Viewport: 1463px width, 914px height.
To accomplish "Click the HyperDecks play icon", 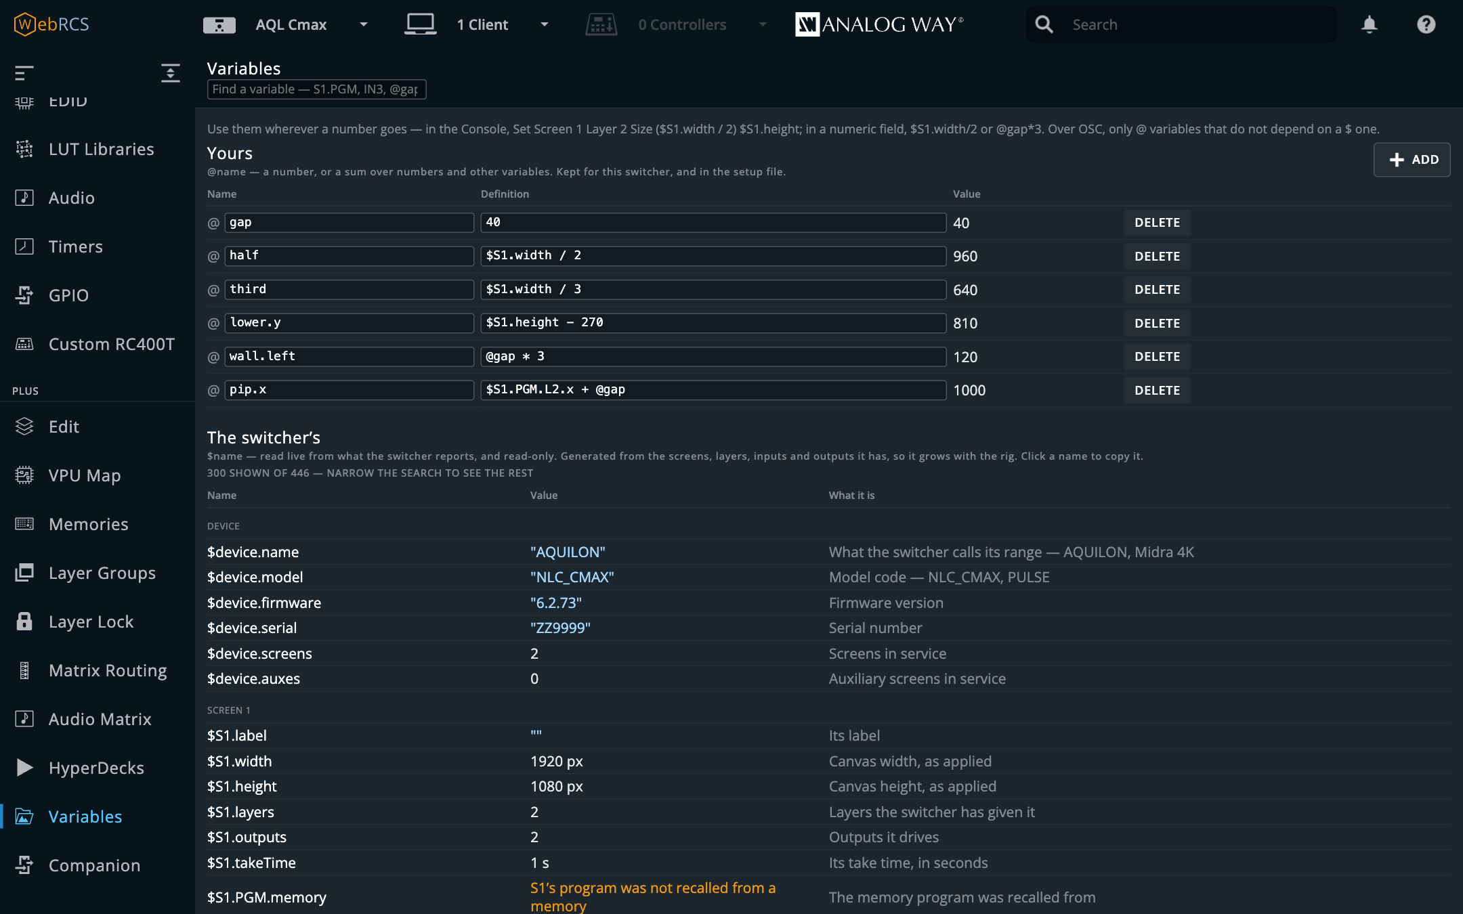I will 24,768.
